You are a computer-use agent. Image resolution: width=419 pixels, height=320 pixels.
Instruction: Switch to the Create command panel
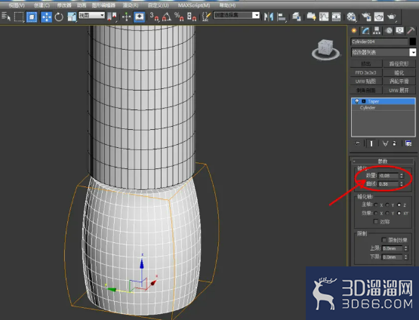tap(354, 31)
